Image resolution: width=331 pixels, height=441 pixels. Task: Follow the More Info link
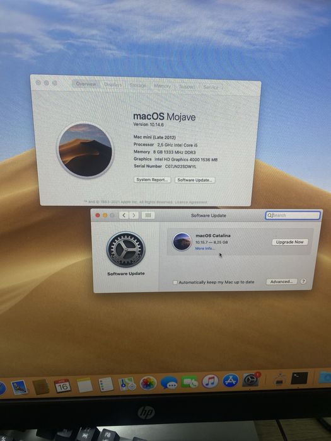point(205,248)
